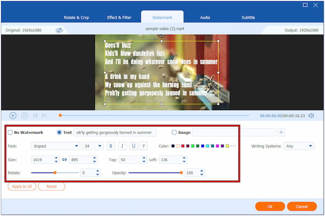
Task: Pick the black color swatch
Action: [173, 146]
